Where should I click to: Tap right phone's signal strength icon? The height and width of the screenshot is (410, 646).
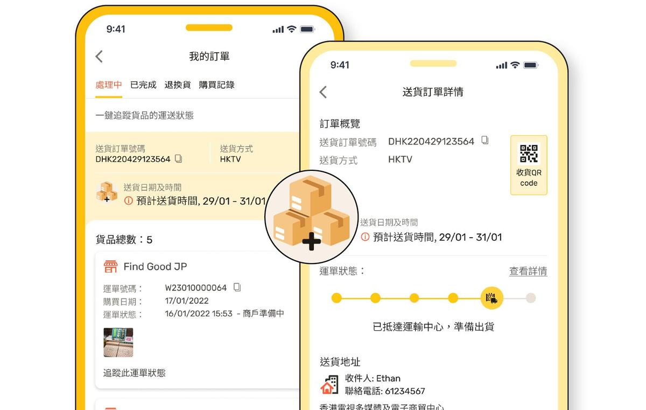pos(502,65)
